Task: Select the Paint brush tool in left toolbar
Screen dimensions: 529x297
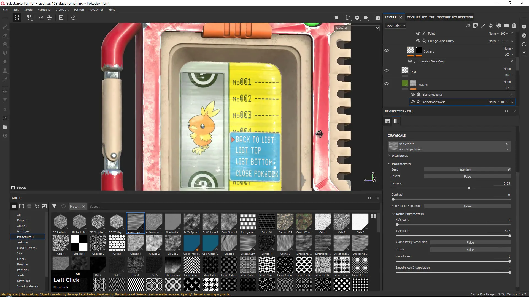Action: (5, 27)
